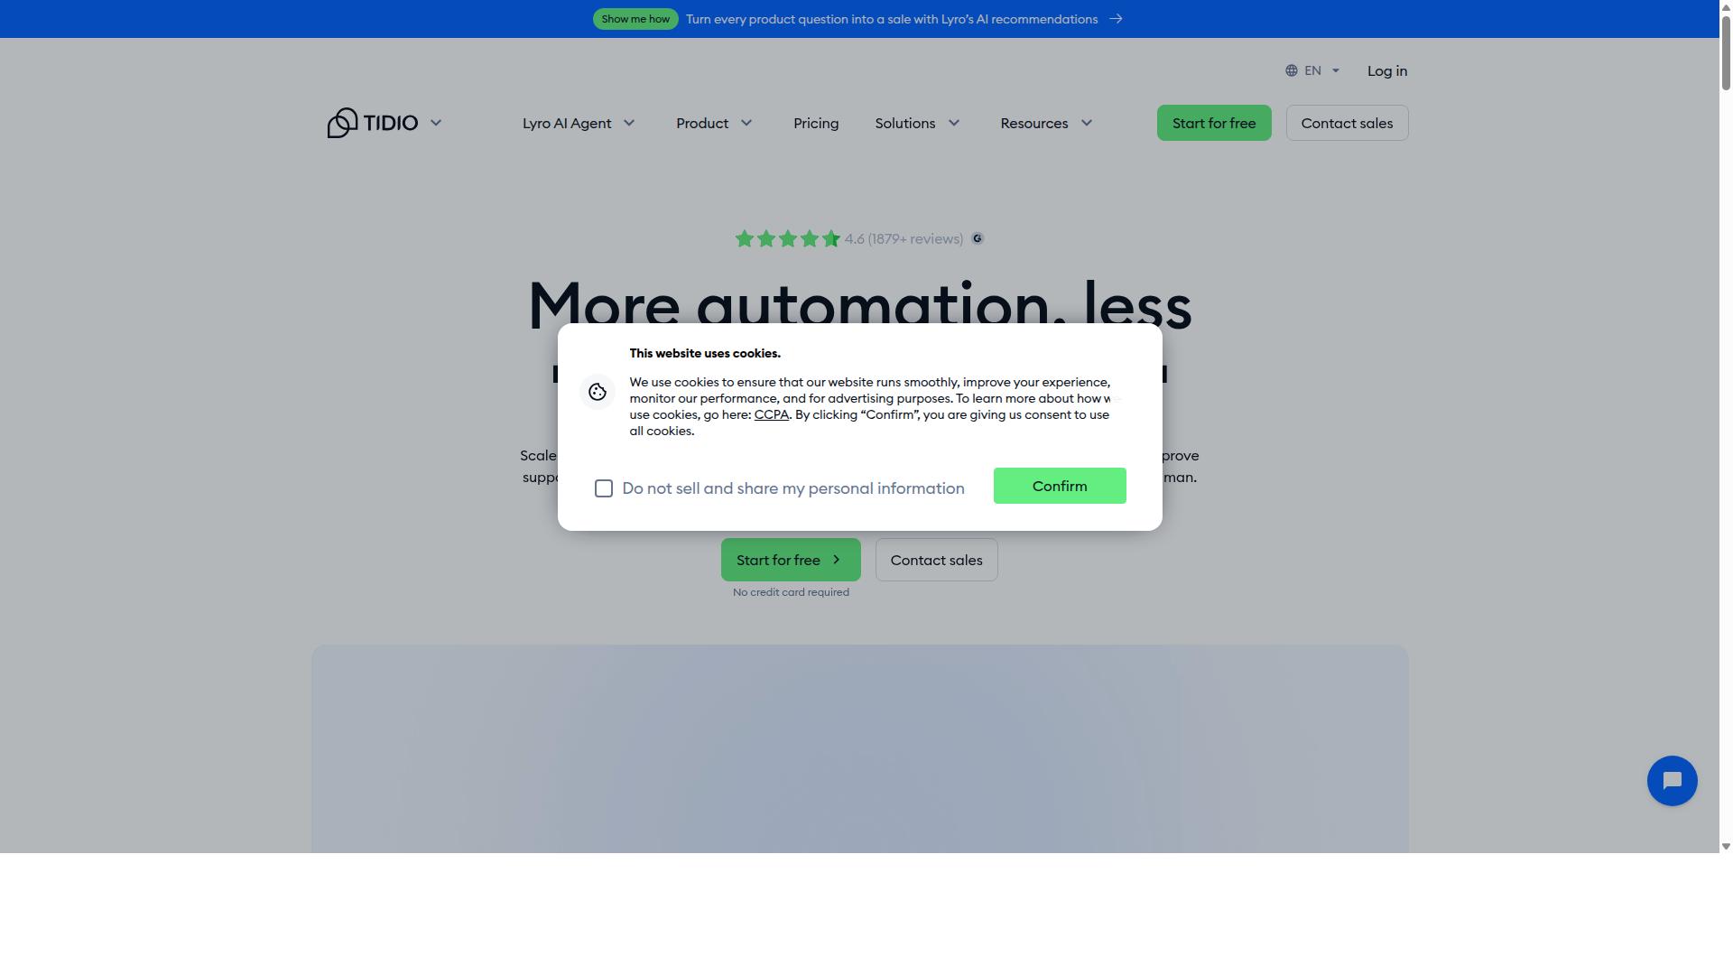Click the G2 badge beside the reviews
The height and width of the screenshot is (975, 1733).
tap(978, 239)
